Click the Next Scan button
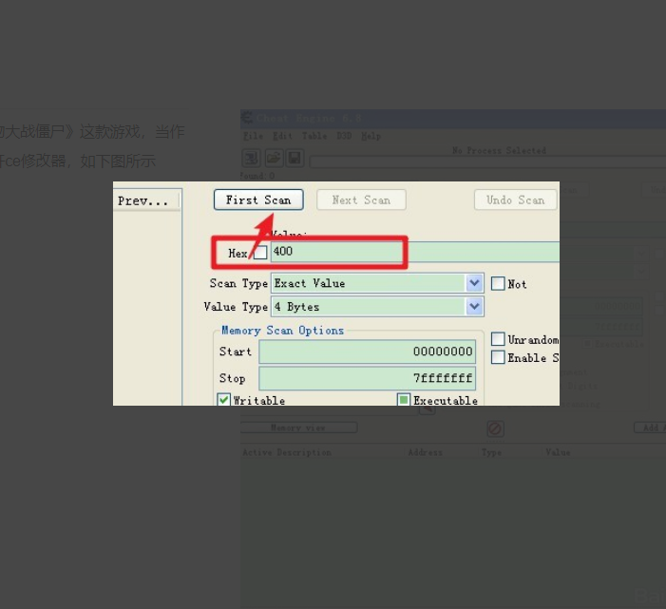 pyautogui.click(x=361, y=200)
